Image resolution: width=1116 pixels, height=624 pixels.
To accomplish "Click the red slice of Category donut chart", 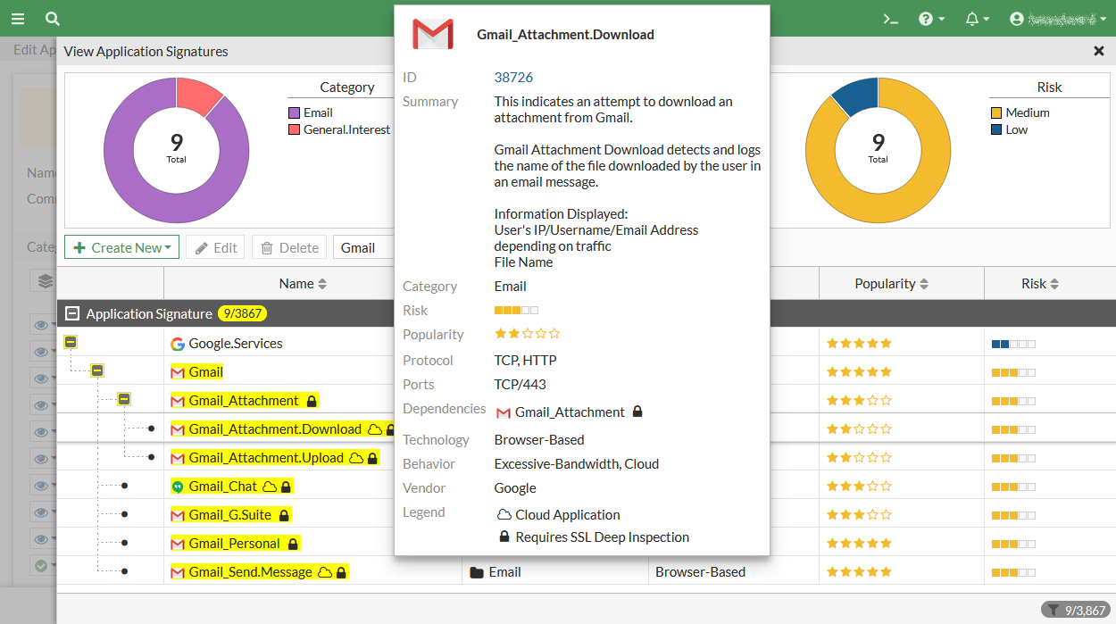I will point(196,95).
